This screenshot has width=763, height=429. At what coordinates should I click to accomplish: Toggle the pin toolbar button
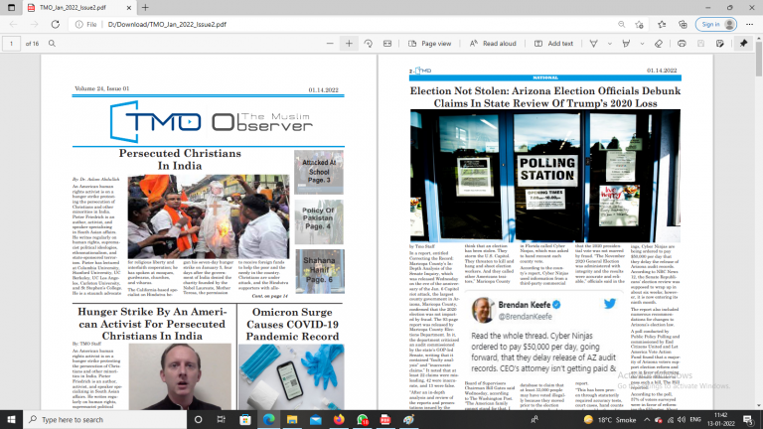point(743,44)
